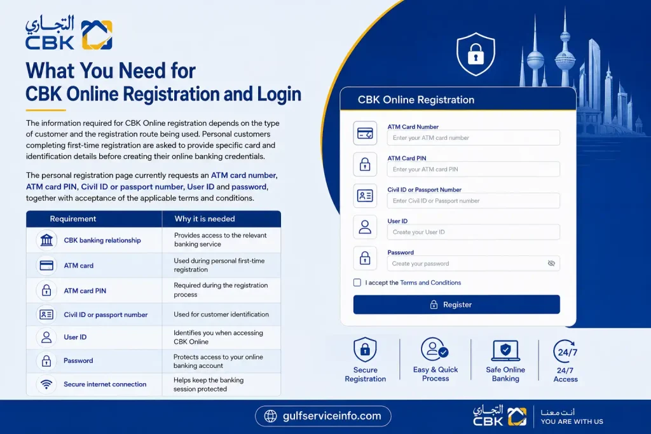Click the CBK Online Registration form title
This screenshot has width=651, height=434.
[416, 100]
